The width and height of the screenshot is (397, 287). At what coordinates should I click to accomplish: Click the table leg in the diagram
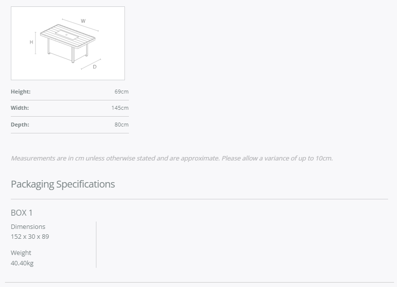(73, 55)
